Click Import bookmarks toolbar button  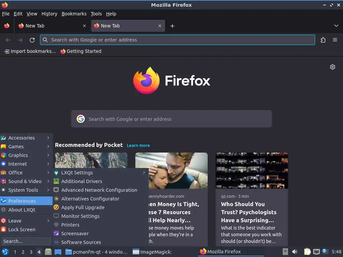pyautogui.click(x=30, y=51)
